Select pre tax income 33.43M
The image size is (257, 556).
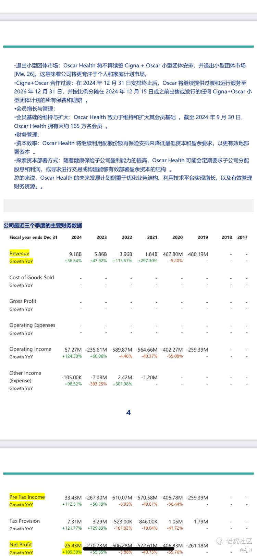(73, 498)
